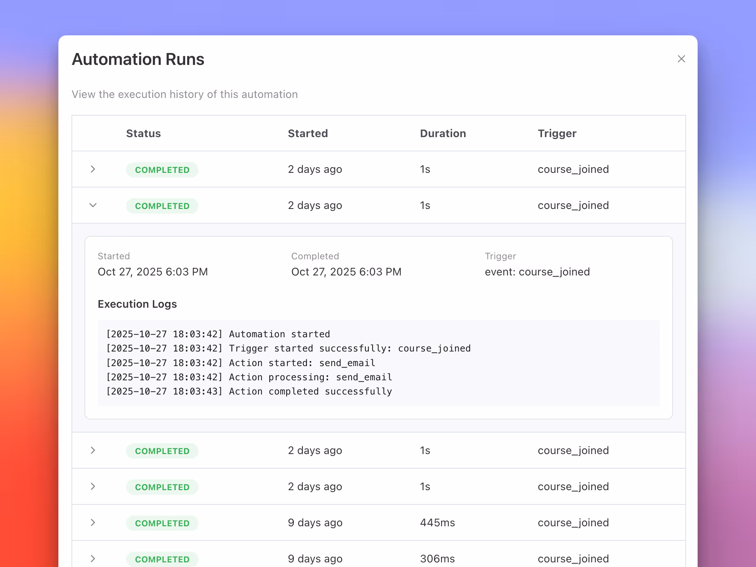Select the Status column header
Viewport: 756px width, 567px height.
tap(143, 133)
